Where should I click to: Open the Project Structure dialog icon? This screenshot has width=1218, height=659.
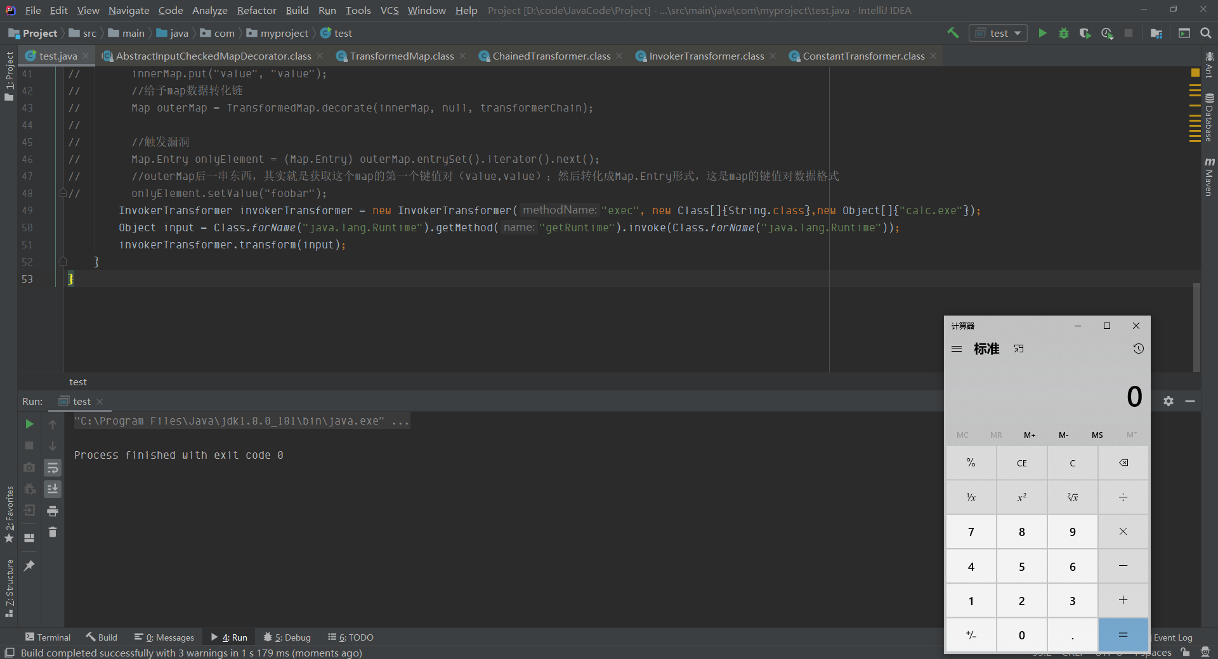(1156, 33)
